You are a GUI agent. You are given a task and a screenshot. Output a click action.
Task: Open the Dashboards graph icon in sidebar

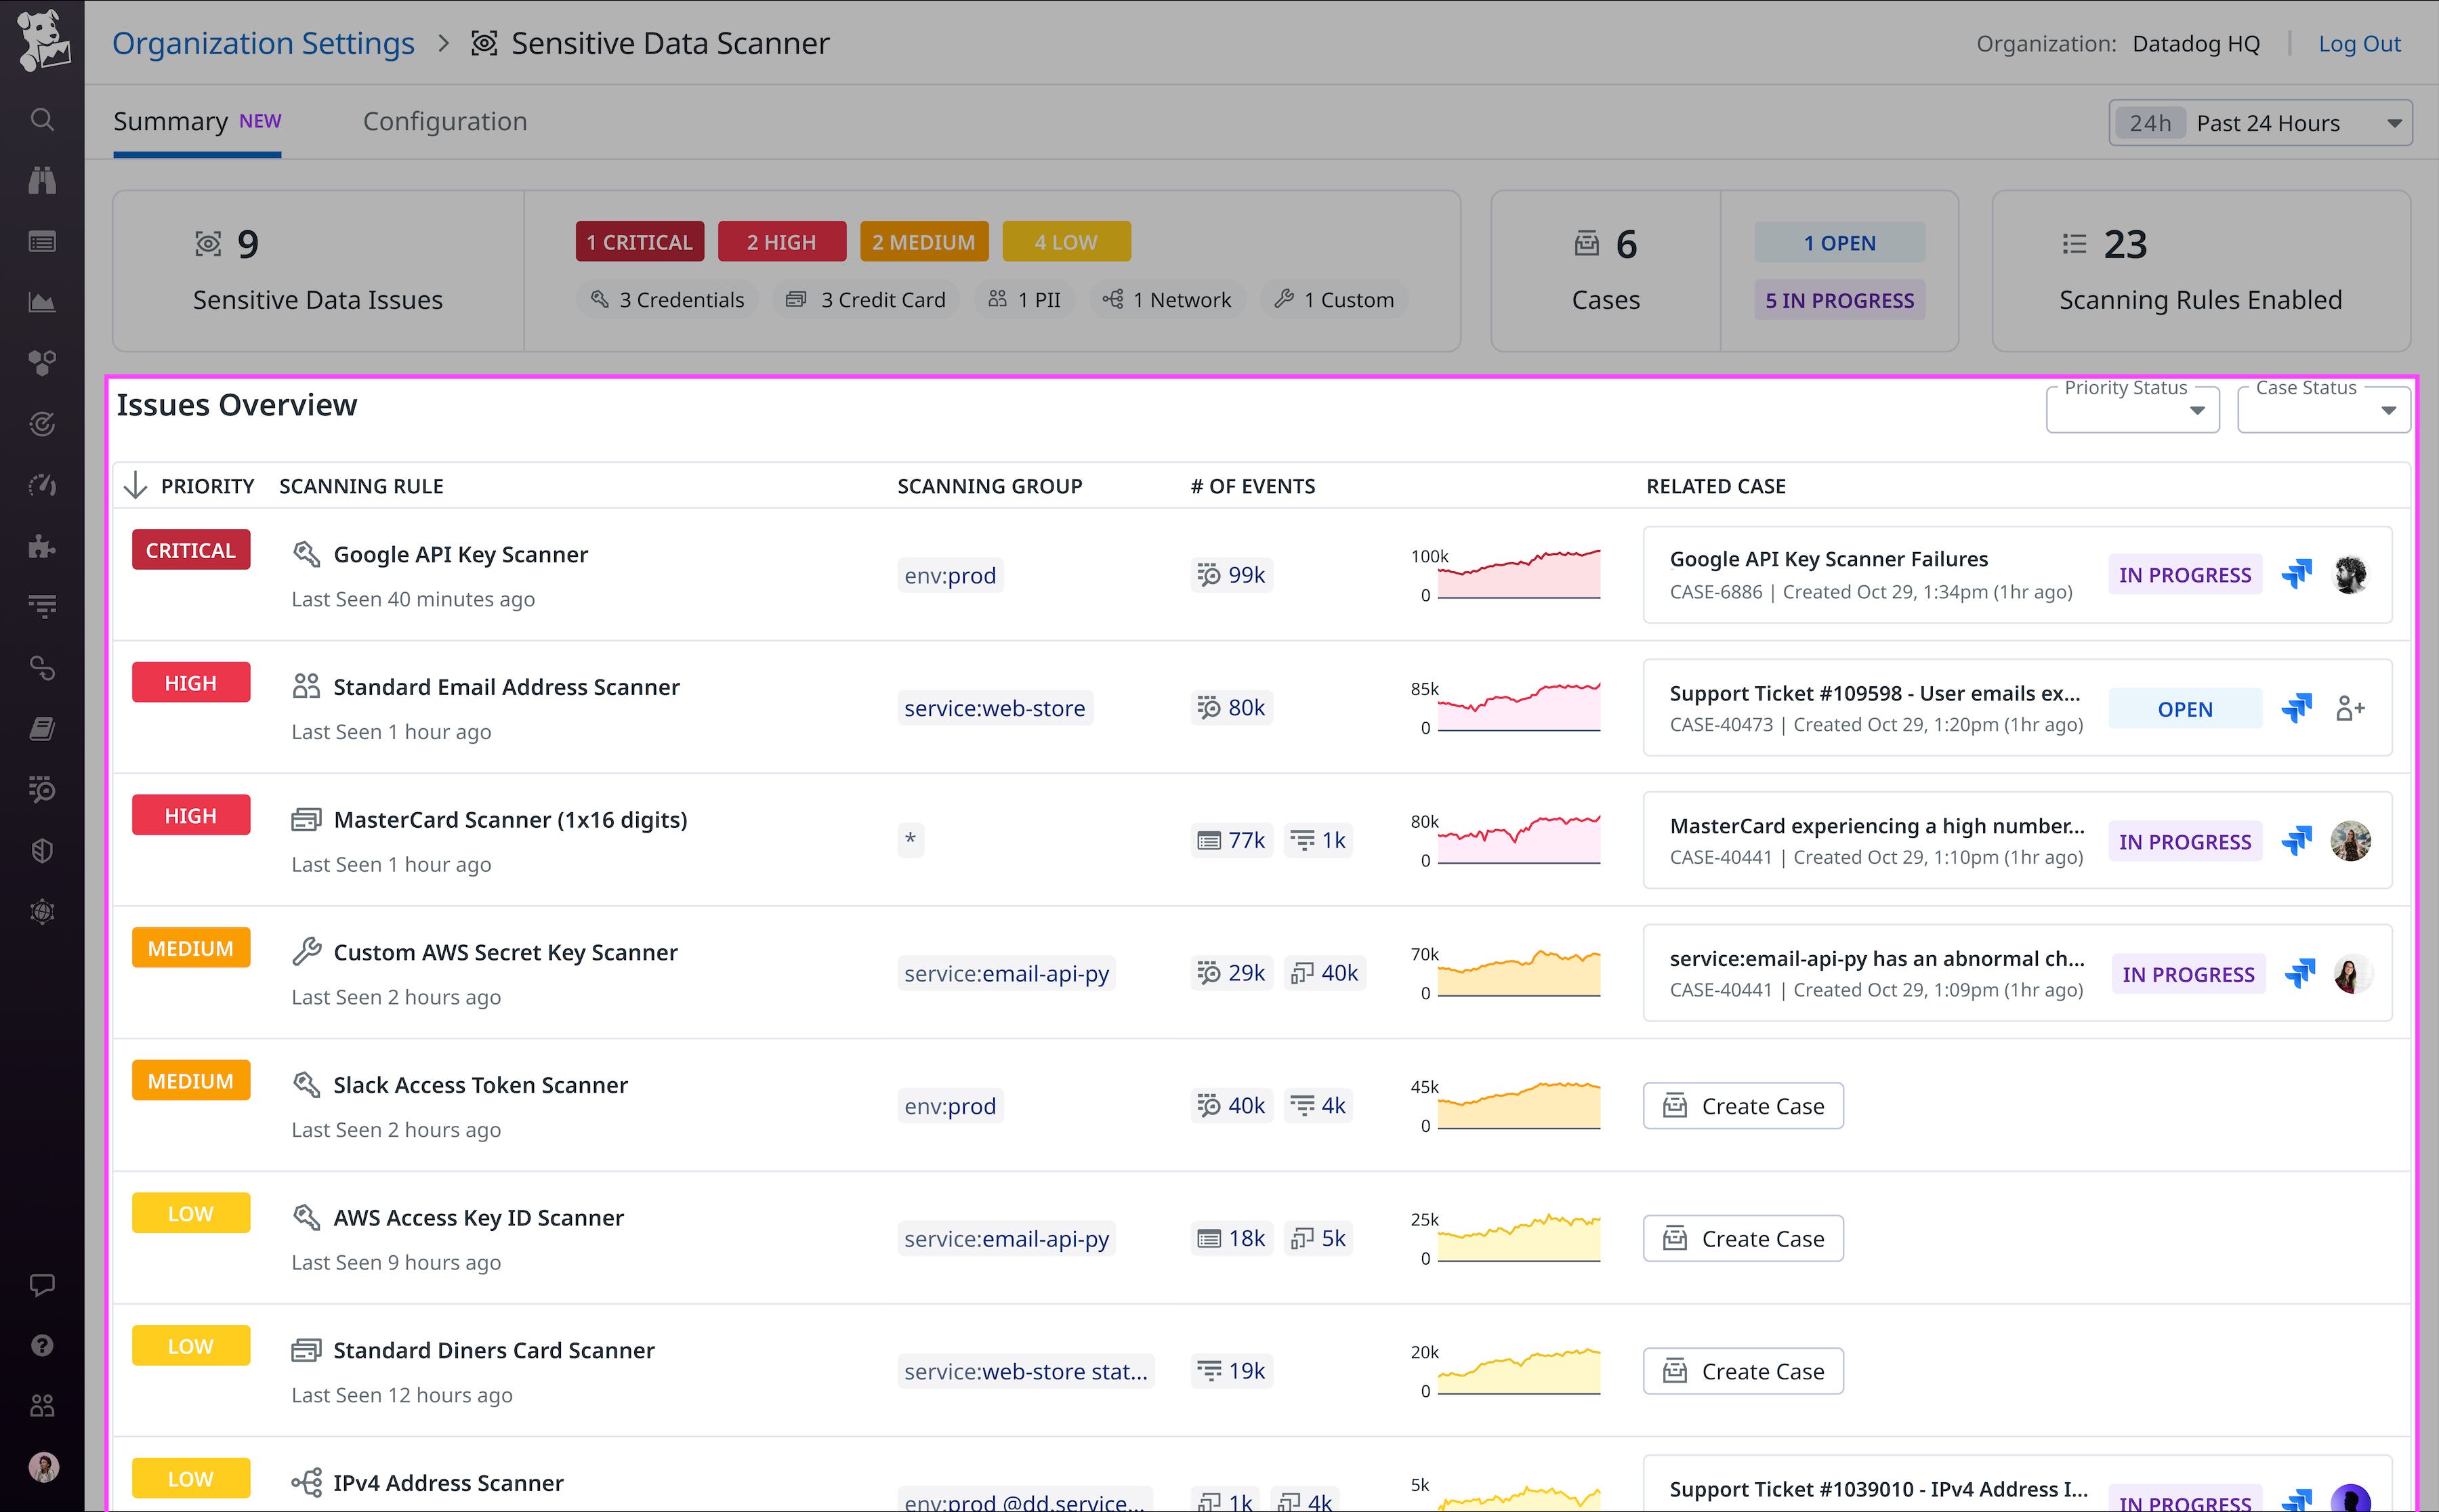point(42,301)
